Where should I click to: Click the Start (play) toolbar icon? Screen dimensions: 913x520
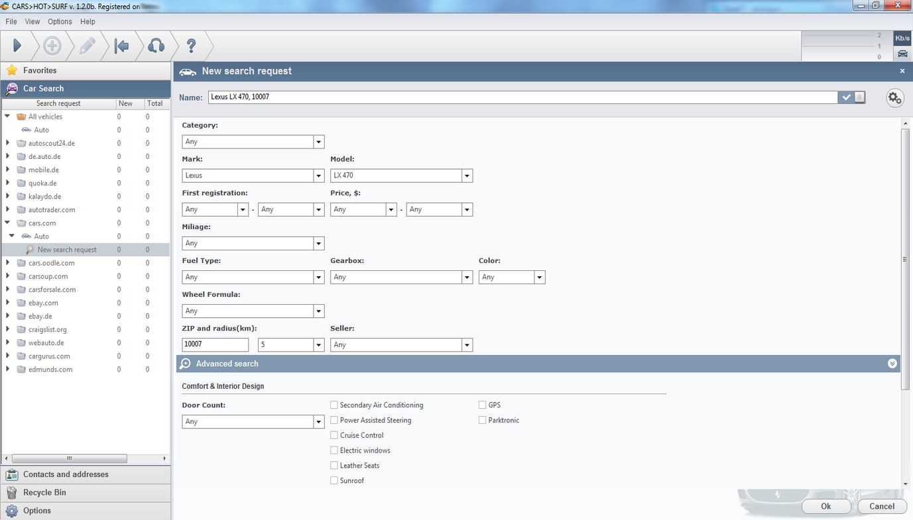point(17,46)
